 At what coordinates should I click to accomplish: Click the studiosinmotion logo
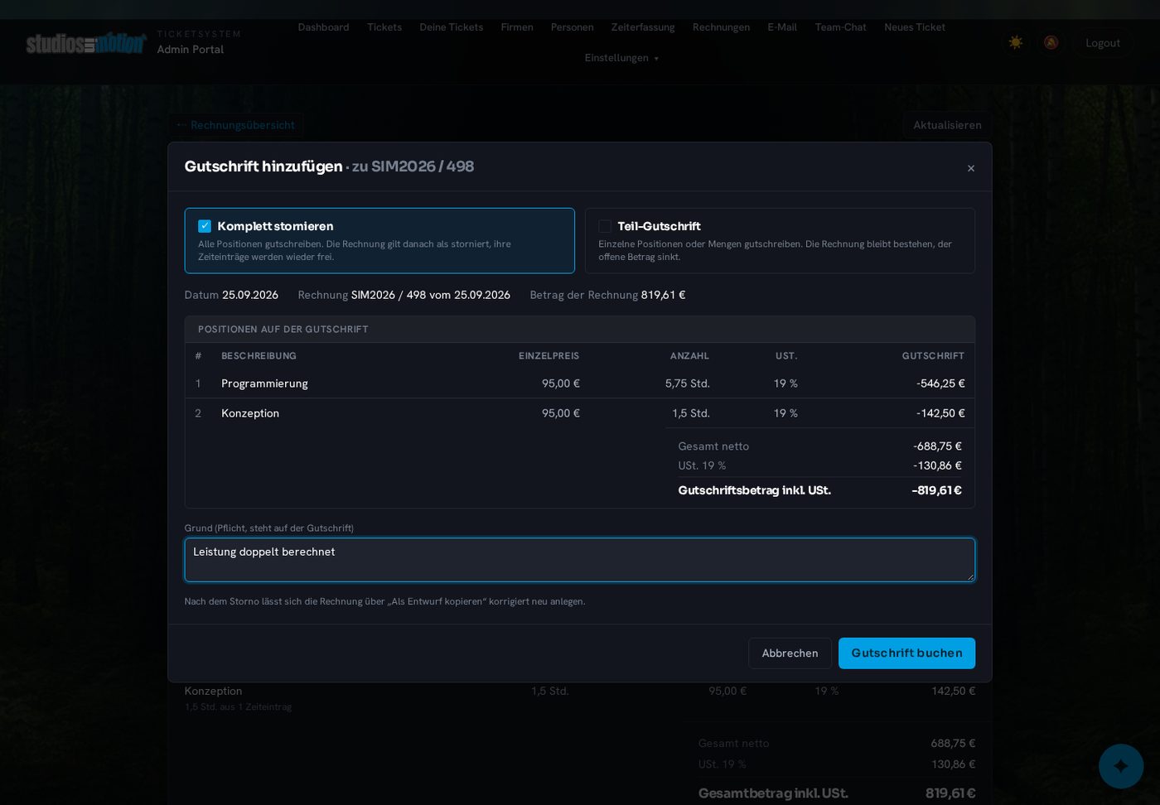(86, 43)
